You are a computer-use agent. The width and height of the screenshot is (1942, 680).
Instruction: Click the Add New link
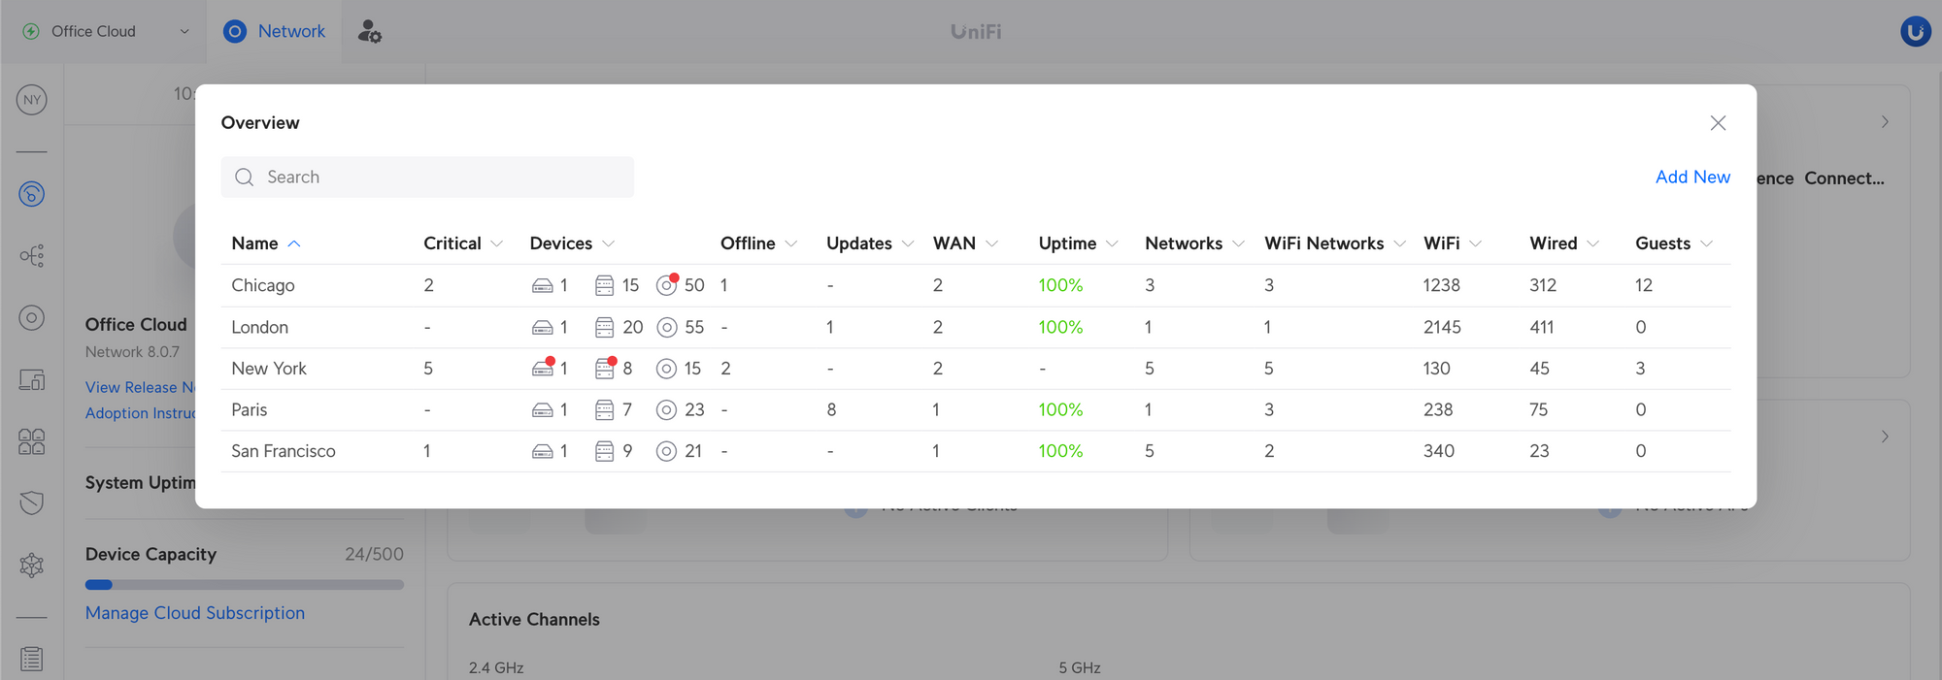click(1692, 177)
